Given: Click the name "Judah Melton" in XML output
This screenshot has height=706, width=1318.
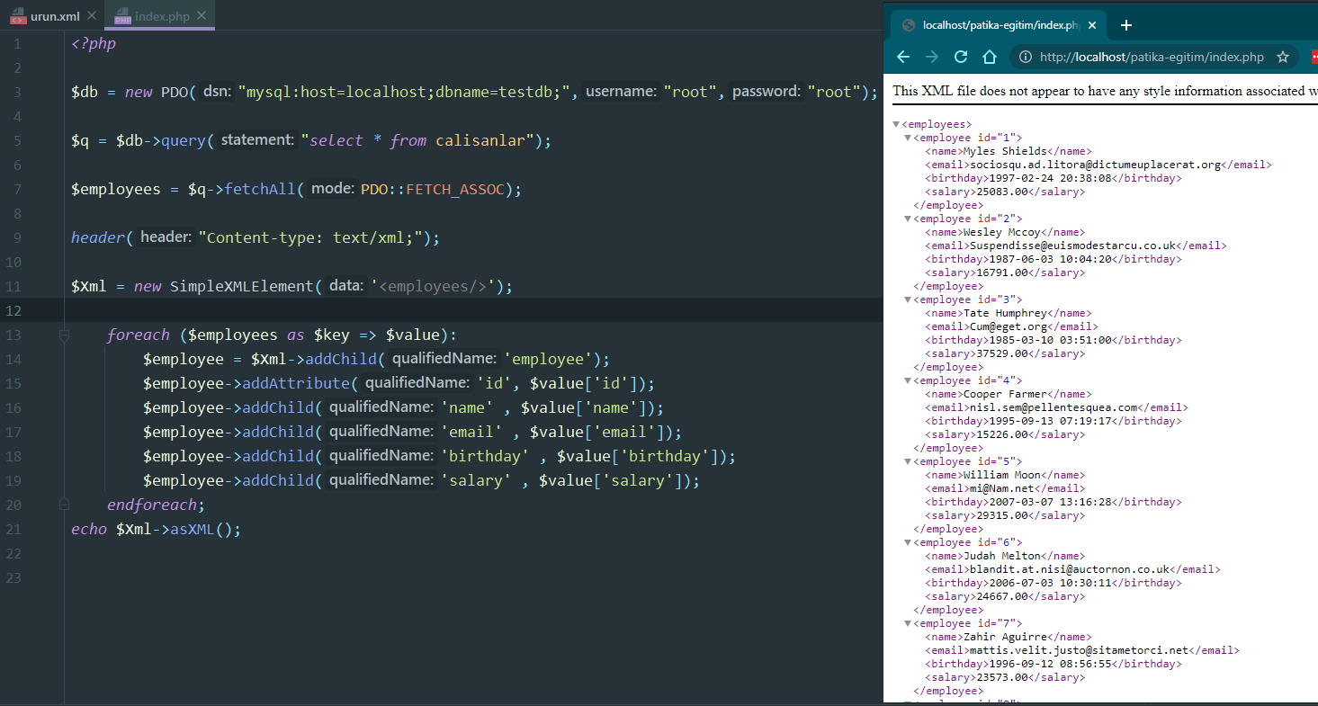Looking at the screenshot, I should click(1001, 556).
